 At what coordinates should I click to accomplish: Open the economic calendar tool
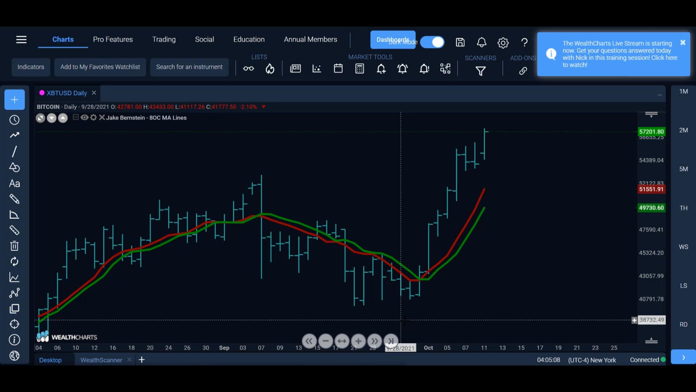pos(338,68)
